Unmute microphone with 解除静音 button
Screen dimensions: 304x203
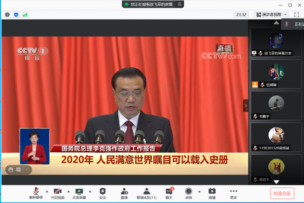[x=36, y=193]
